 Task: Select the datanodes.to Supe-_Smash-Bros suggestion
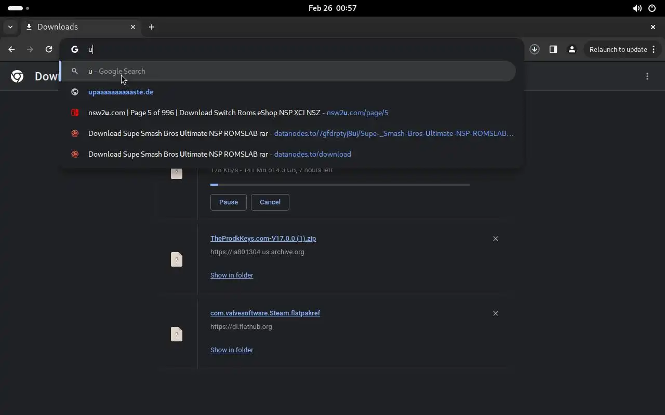click(288, 133)
